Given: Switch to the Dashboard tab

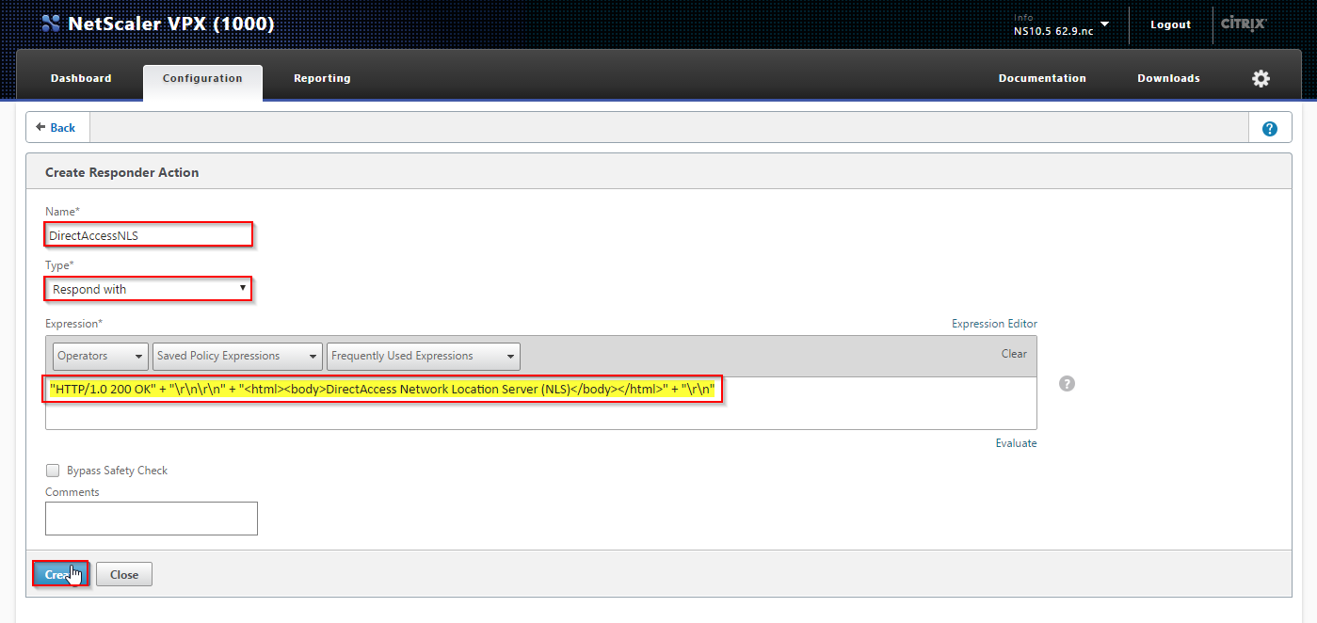Looking at the screenshot, I should (81, 79).
